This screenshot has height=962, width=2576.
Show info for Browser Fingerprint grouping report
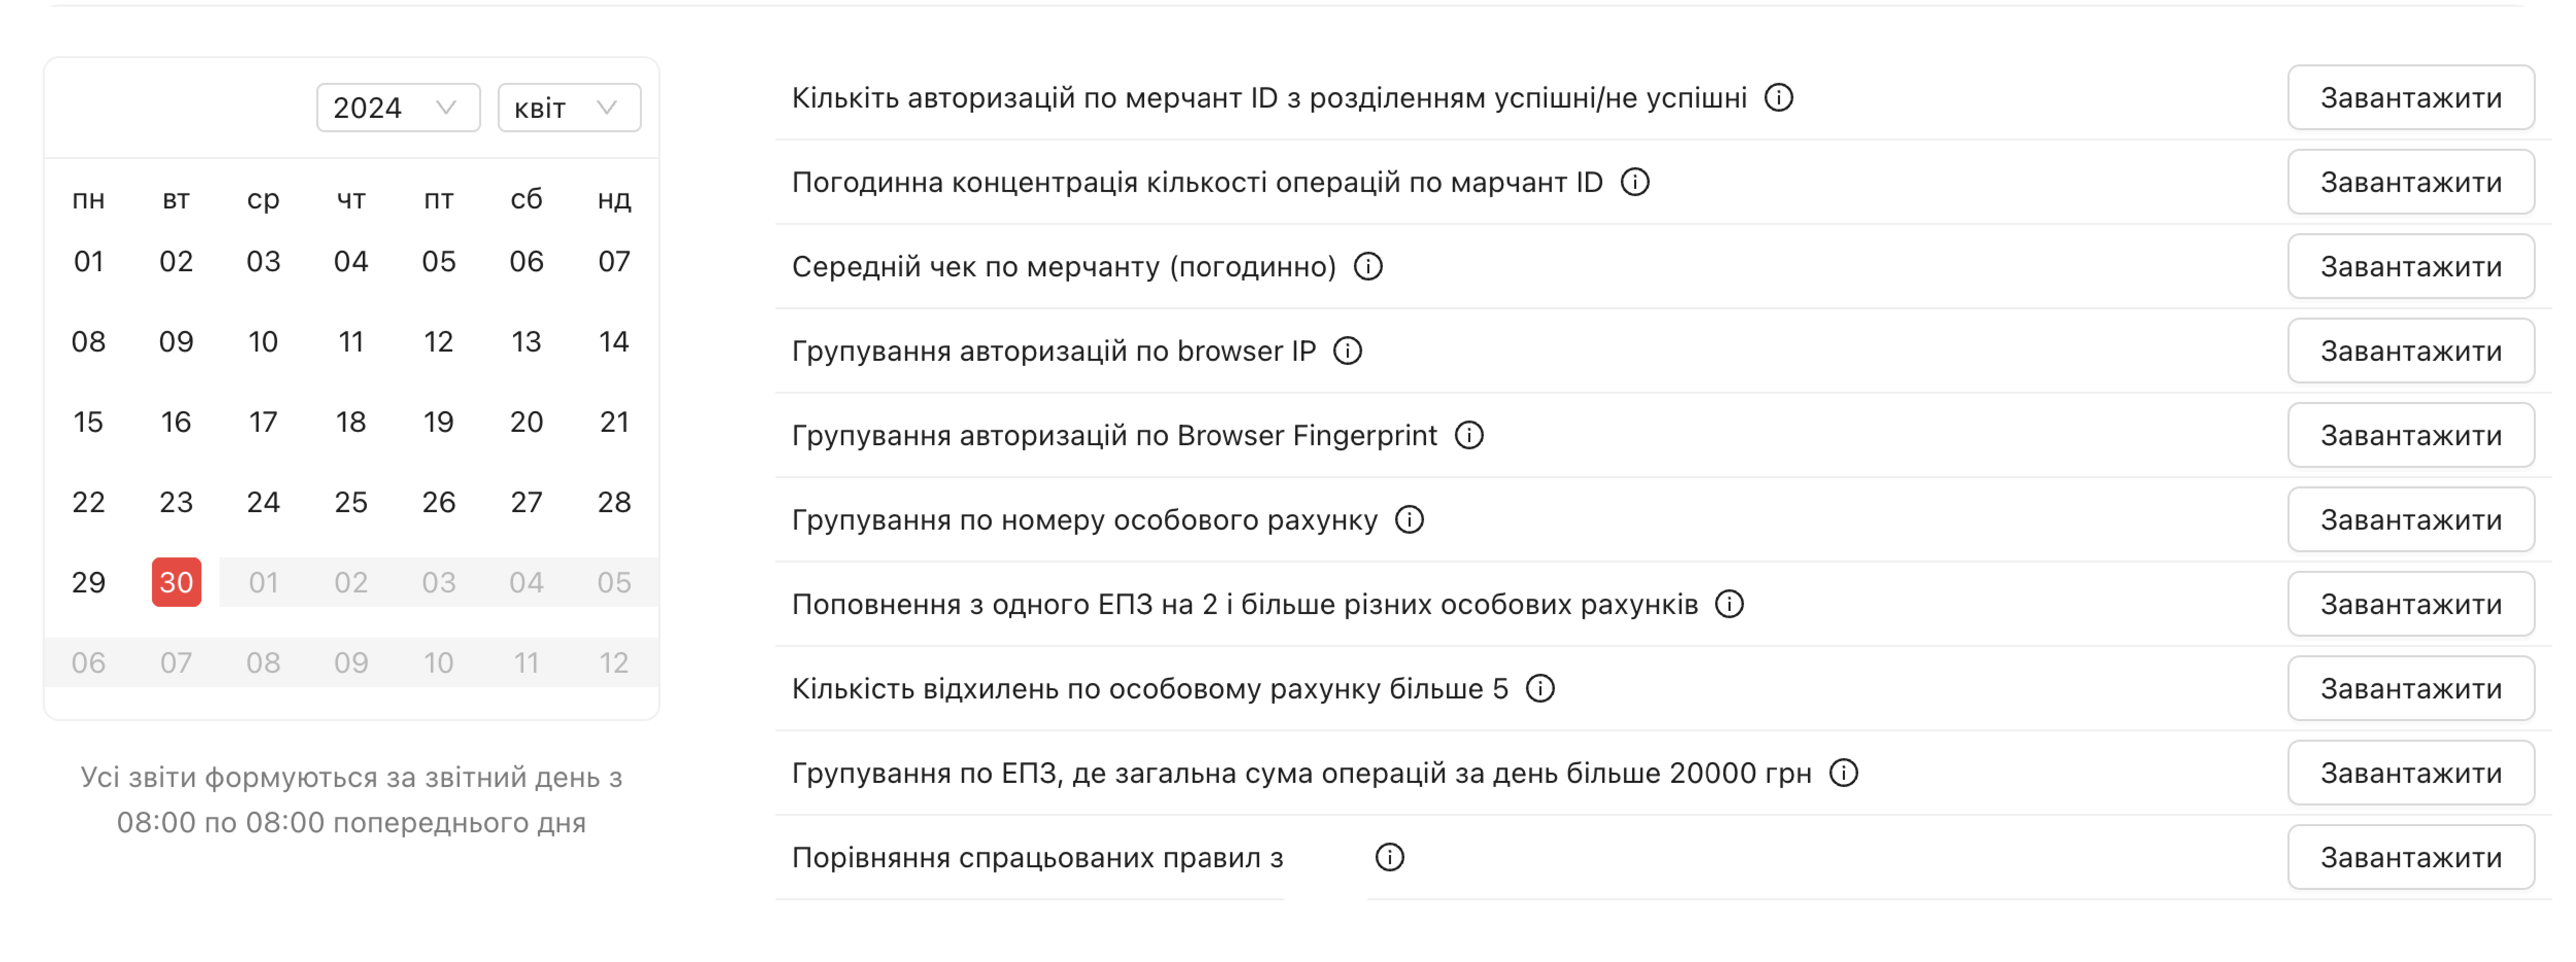1469,435
